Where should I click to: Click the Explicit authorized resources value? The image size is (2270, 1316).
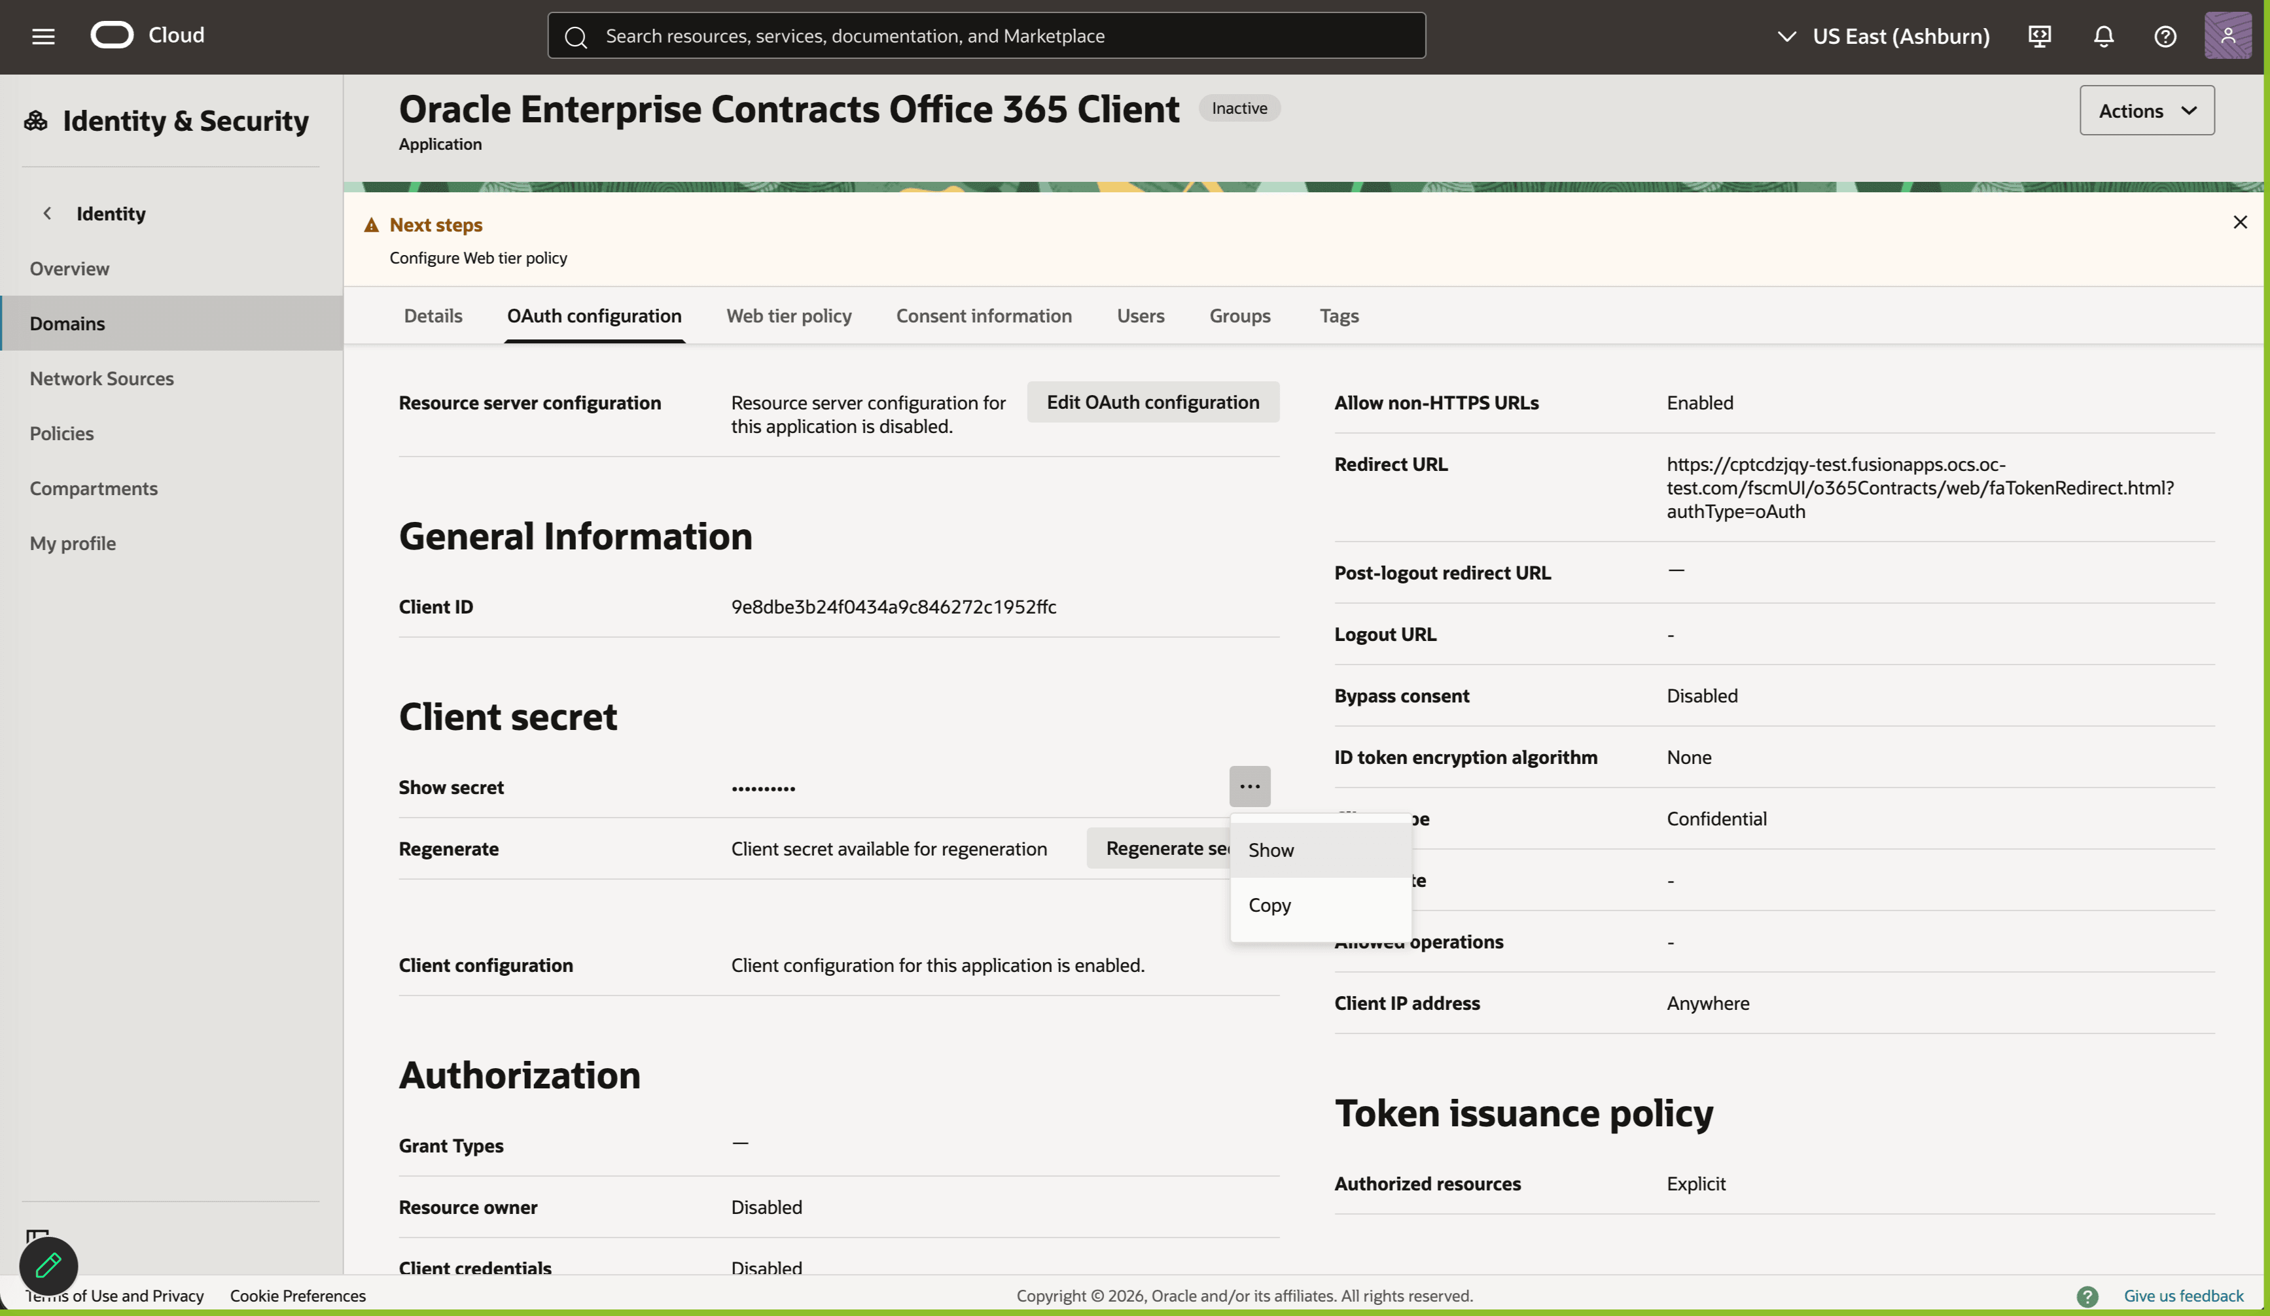click(x=1696, y=1185)
